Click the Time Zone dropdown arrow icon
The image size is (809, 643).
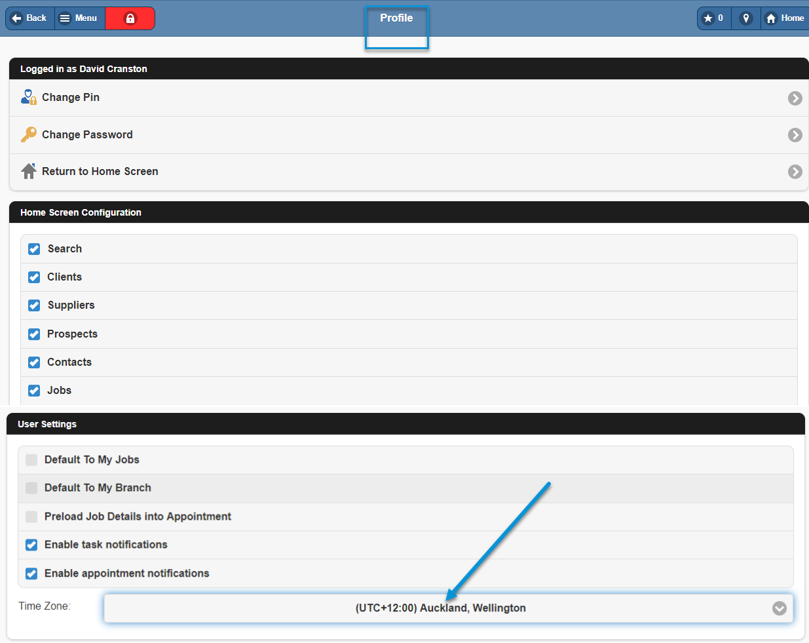[780, 608]
